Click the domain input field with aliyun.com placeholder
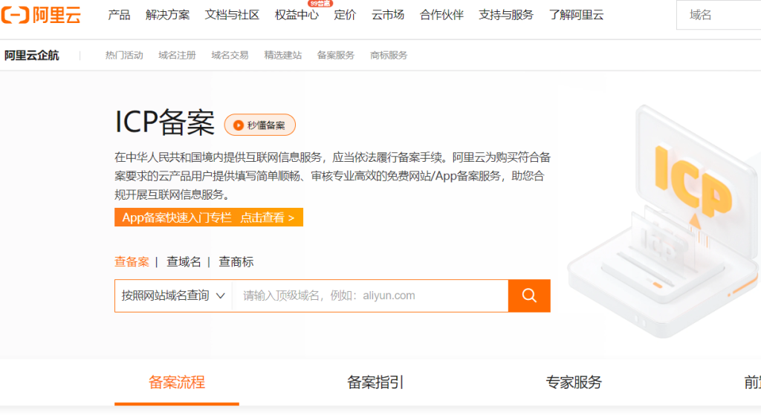This screenshot has height=415, width=761. click(370, 295)
